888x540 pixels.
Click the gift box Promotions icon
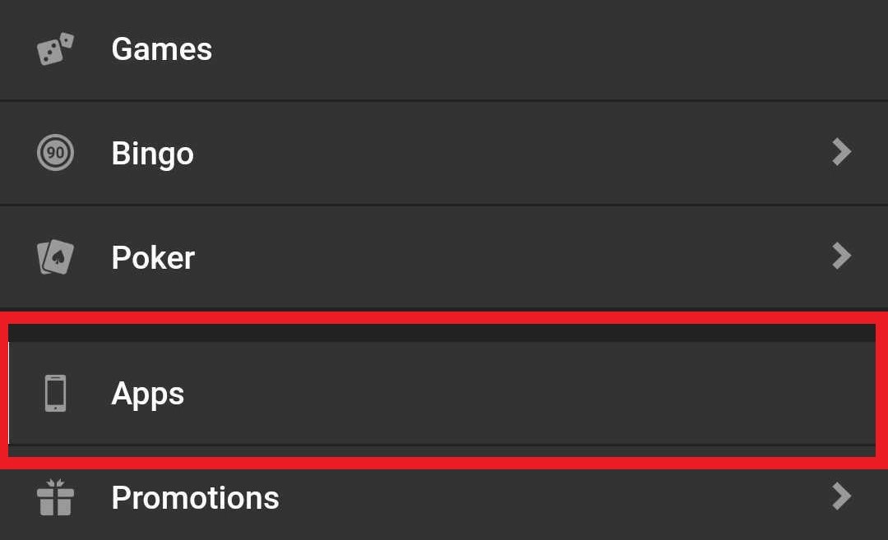point(56,497)
